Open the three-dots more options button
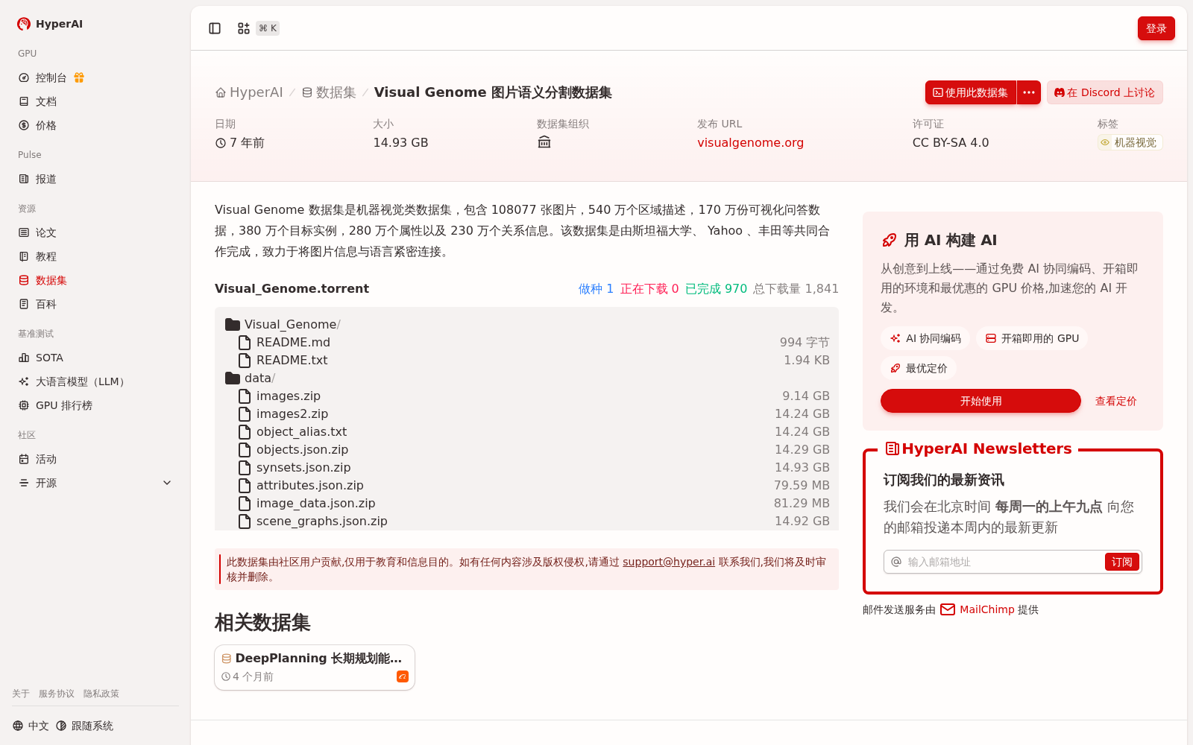This screenshot has width=1193, height=745. tap(1029, 92)
